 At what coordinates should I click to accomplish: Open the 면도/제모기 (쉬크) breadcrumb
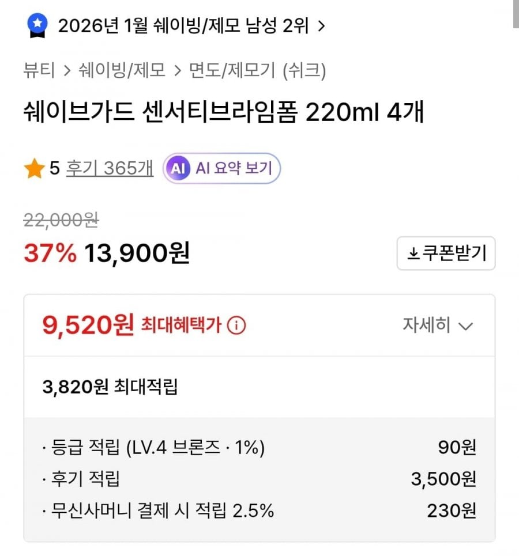[257, 70]
